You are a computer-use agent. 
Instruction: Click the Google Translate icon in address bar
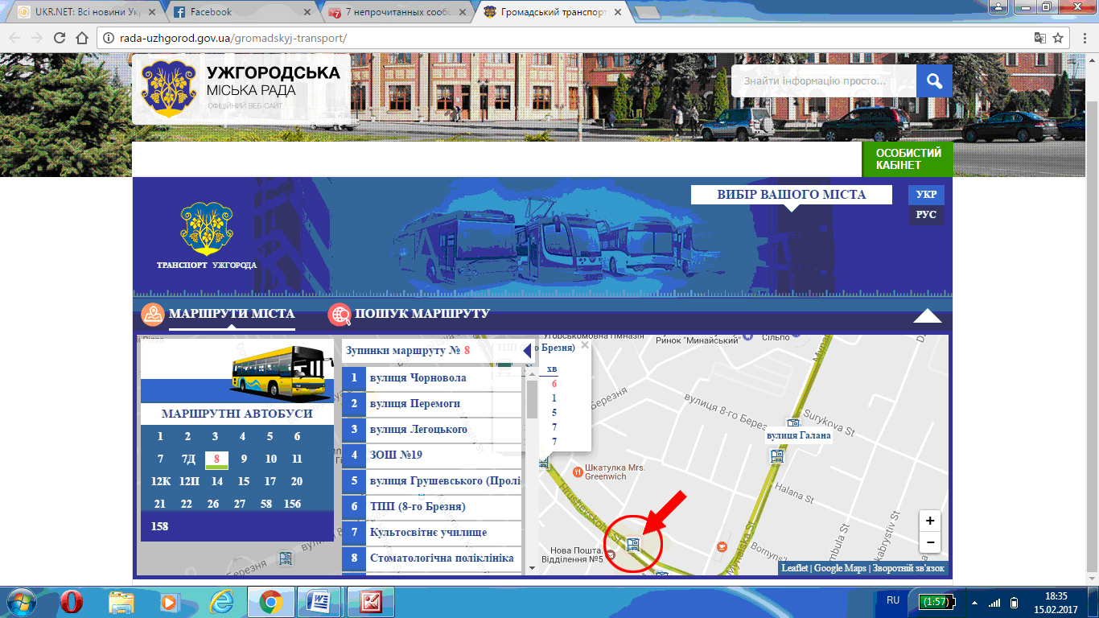tap(1040, 38)
